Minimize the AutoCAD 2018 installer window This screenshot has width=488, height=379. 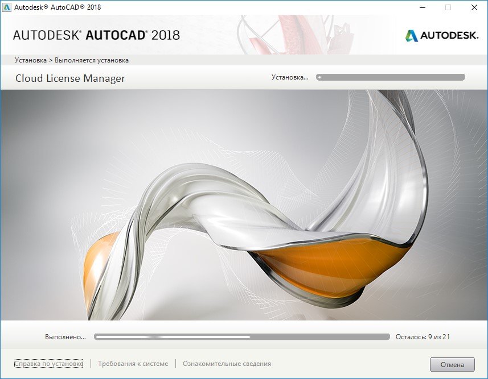423,7
